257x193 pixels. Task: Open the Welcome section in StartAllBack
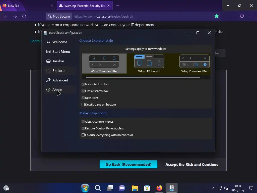point(60,42)
